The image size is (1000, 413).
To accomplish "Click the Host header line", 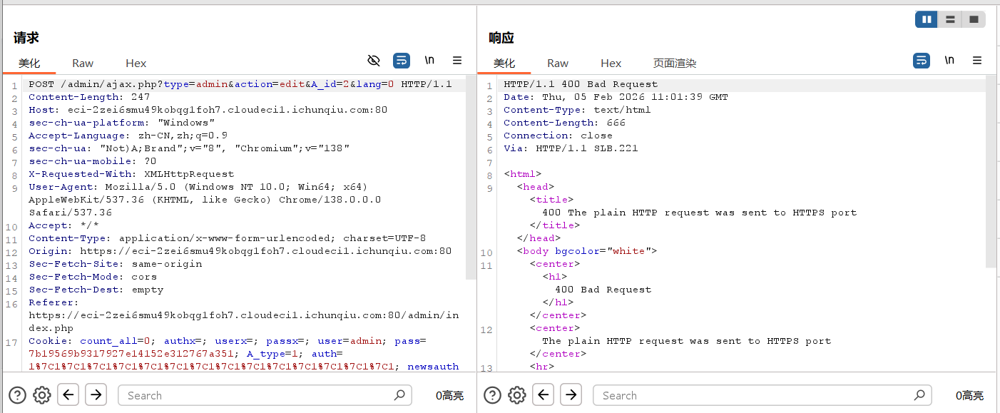I will pos(208,110).
